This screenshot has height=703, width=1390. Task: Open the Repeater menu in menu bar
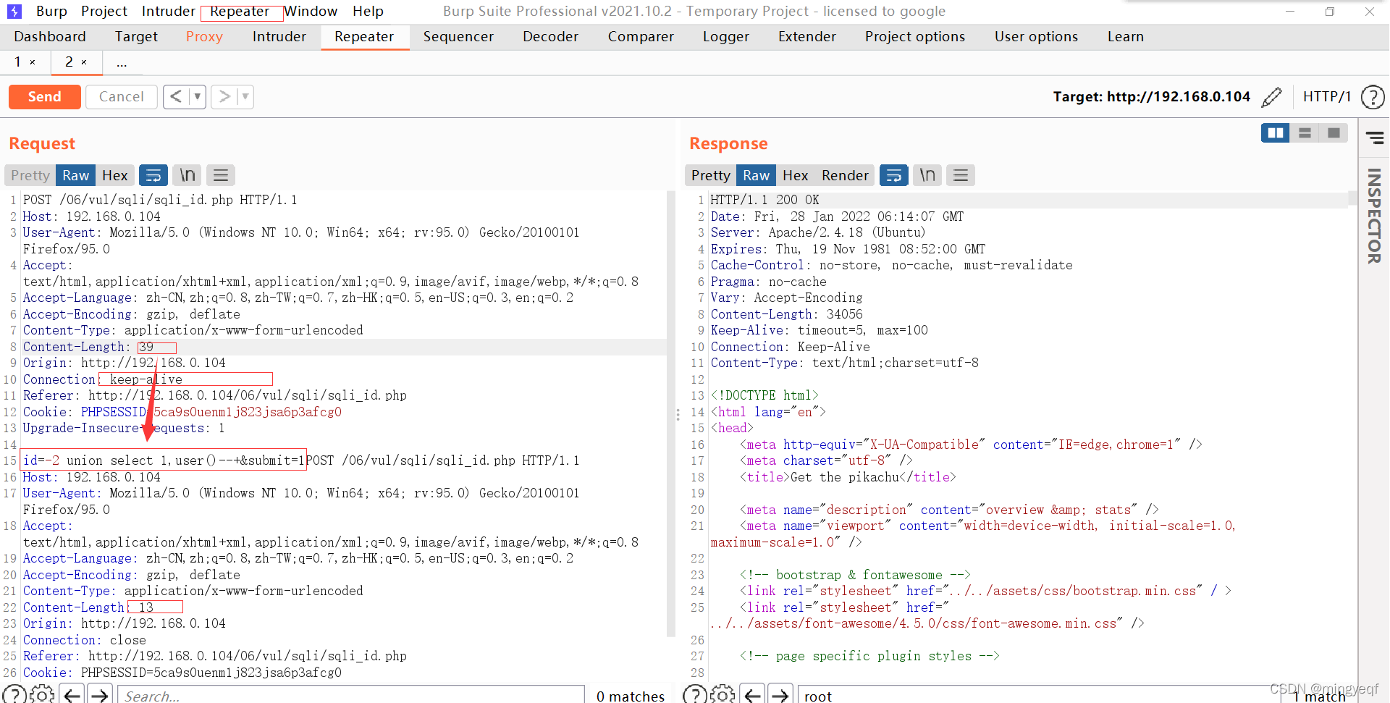coord(240,12)
